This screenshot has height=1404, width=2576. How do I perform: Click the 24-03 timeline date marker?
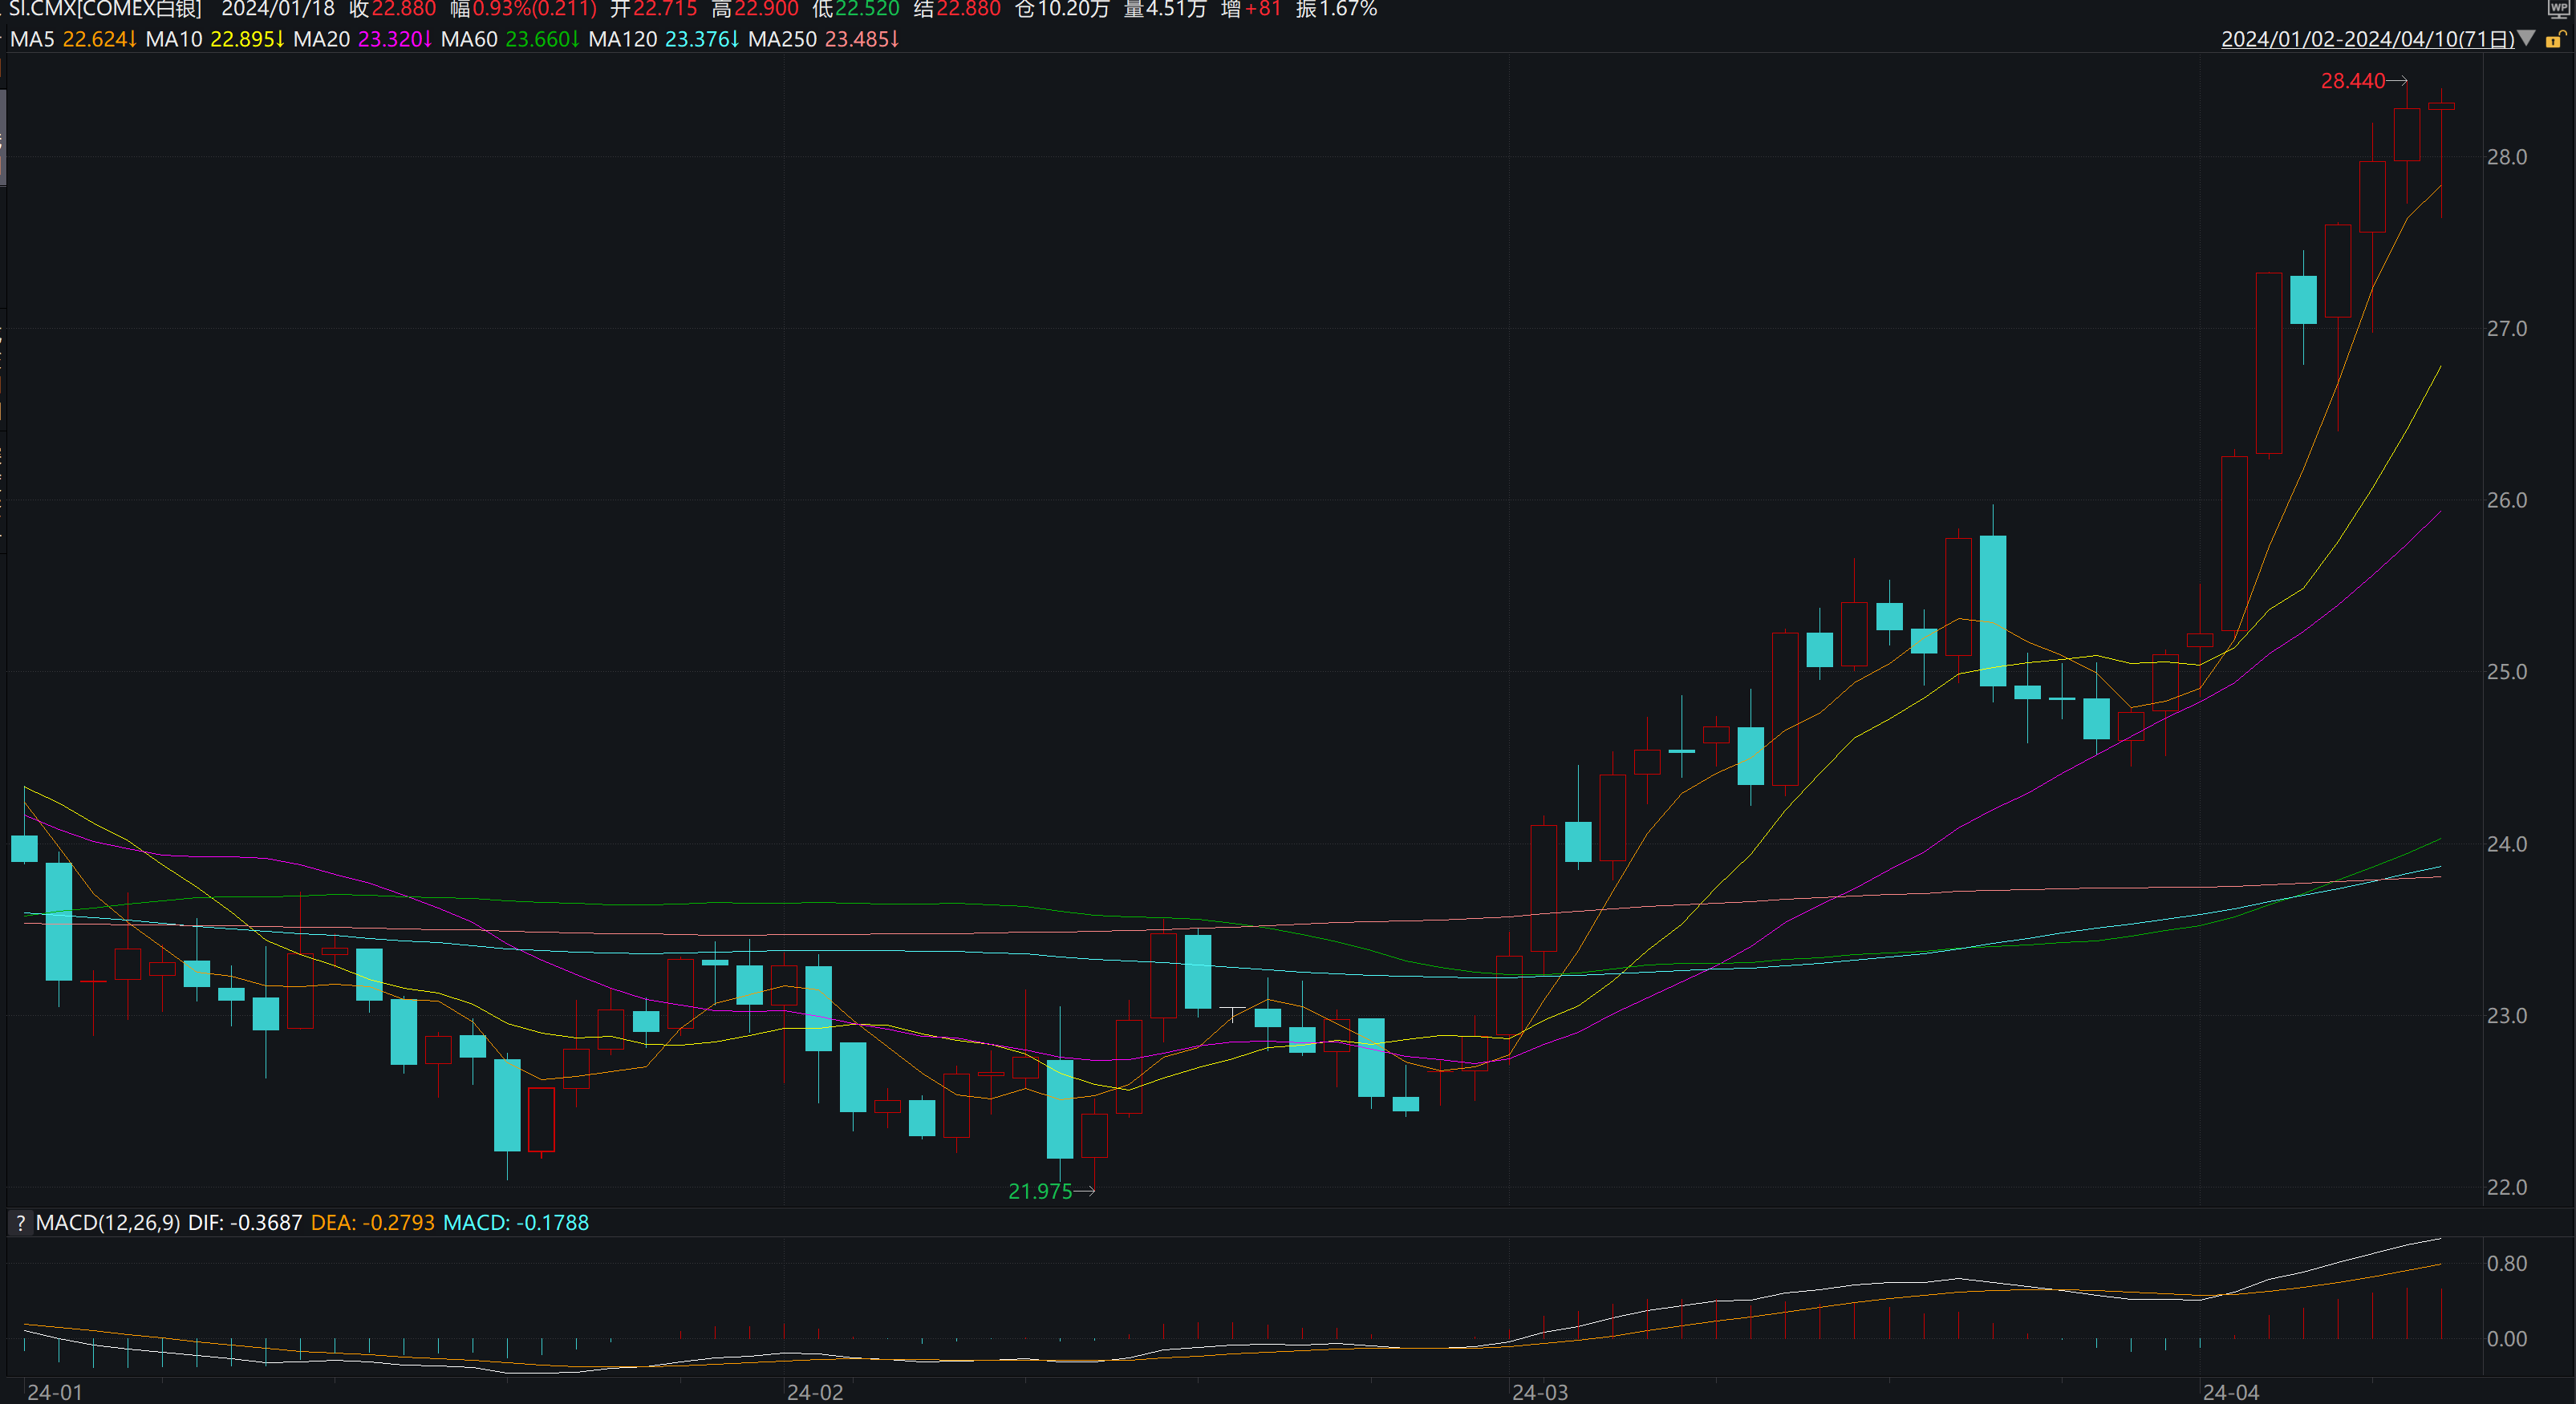click(1540, 1393)
